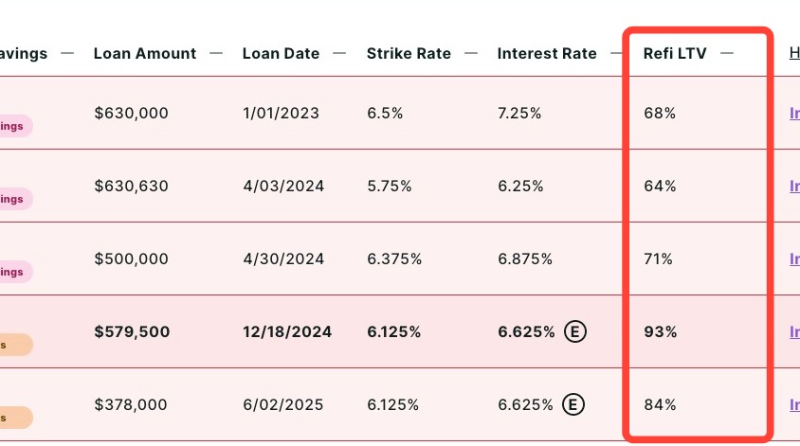800x446 pixels.
Task: Select the Interest Rate column header
Action: coord(547,54)
